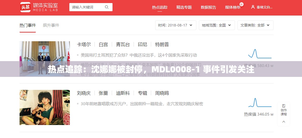The width and height of the screenshot is (302, 138).
Task: Select the 热门事件 tab
Action: [27, 25]
